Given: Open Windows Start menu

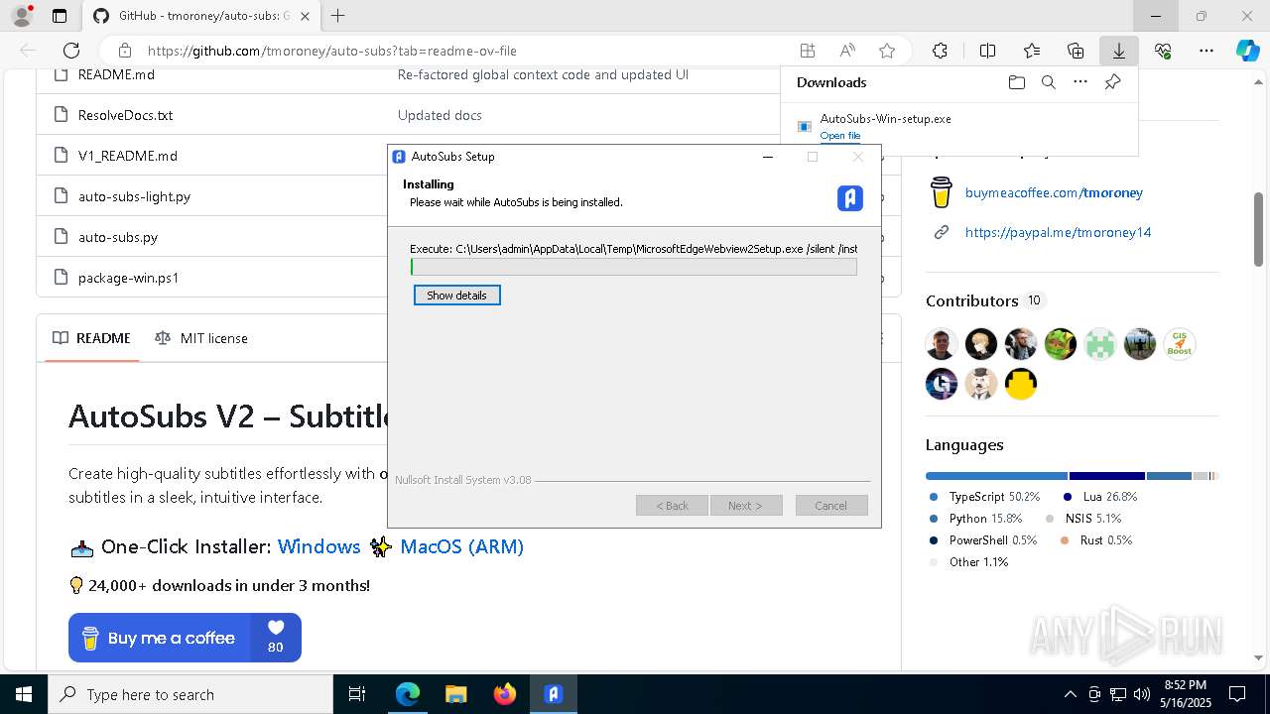Looking at the screenshot, I should coord(24,694).
